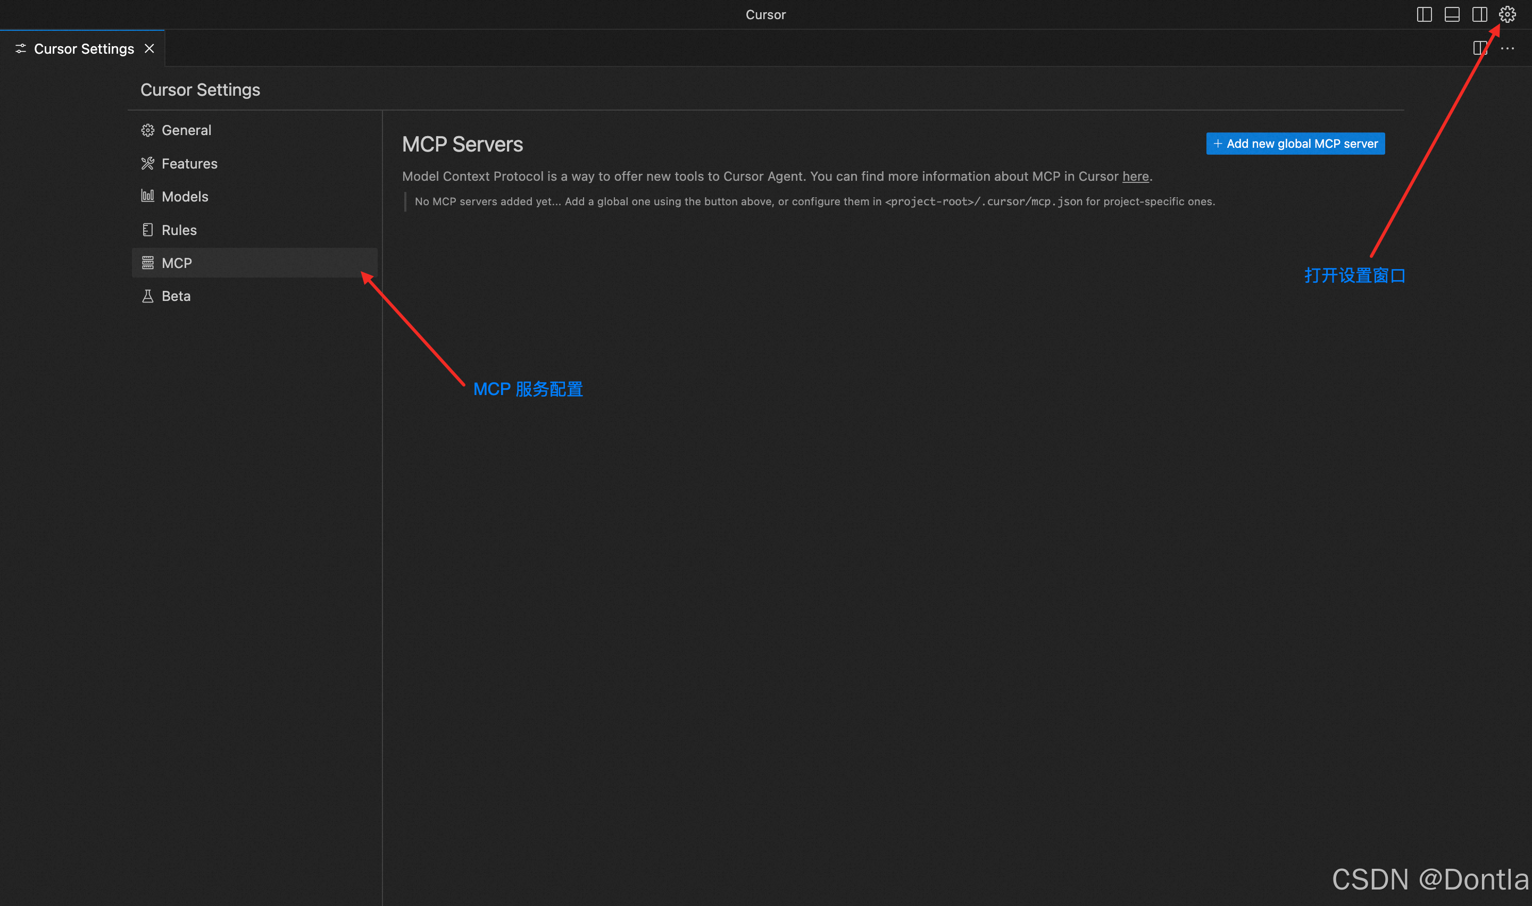Toggle the primary left sidebar layout icon
The image size is (1532, 906).
pos(1424,14)
